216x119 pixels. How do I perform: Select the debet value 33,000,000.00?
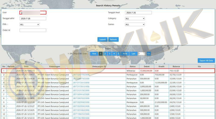pos(146,71)
